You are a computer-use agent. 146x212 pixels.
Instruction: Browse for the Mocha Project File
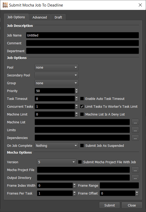pyautogui.click(x=135, y=170)
